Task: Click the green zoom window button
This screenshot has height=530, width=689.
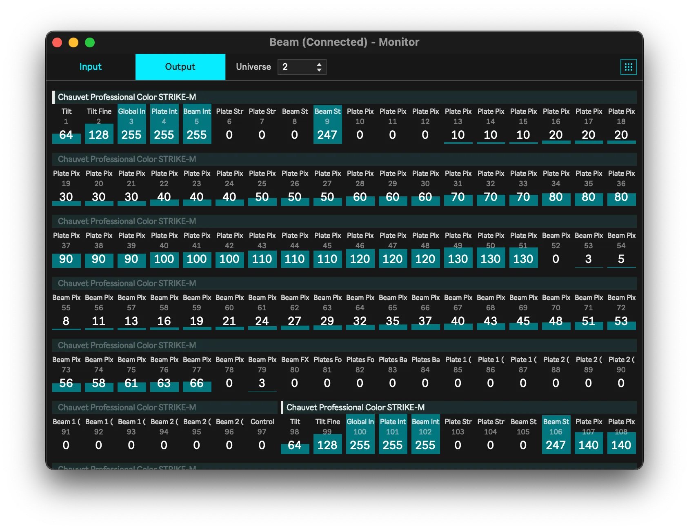Action: pos(90,42)
